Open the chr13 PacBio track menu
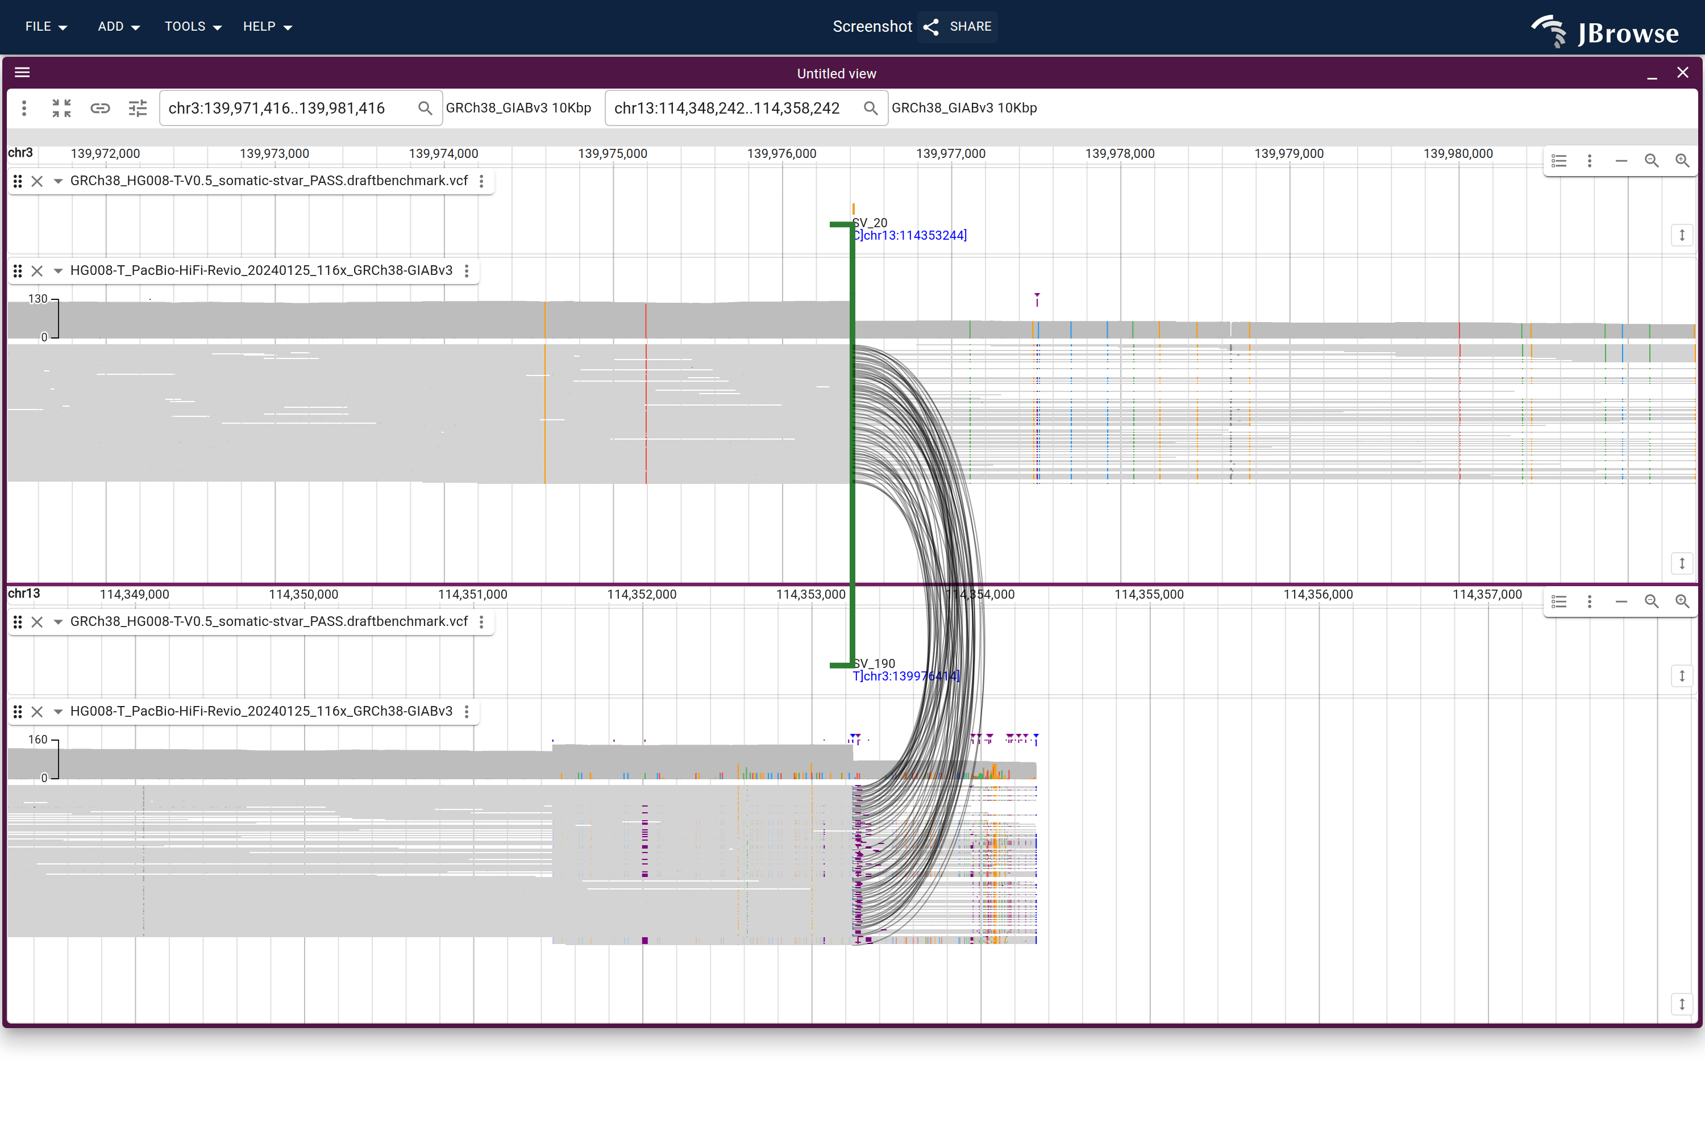This screenshot has width=1705, height=1136. [467, 712]
